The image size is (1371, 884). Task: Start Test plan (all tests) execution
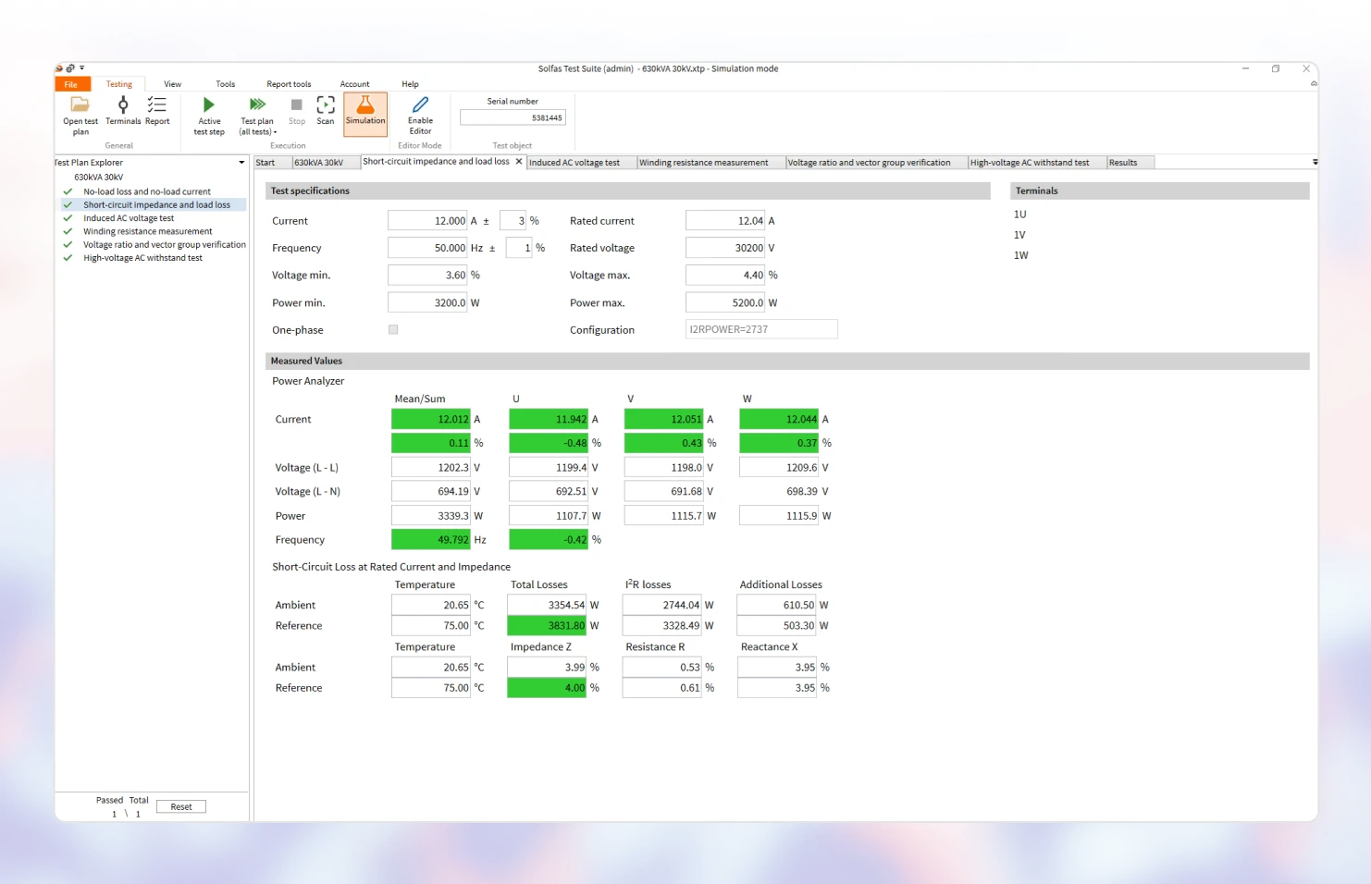pyautogui.click(x=256, y=111)
